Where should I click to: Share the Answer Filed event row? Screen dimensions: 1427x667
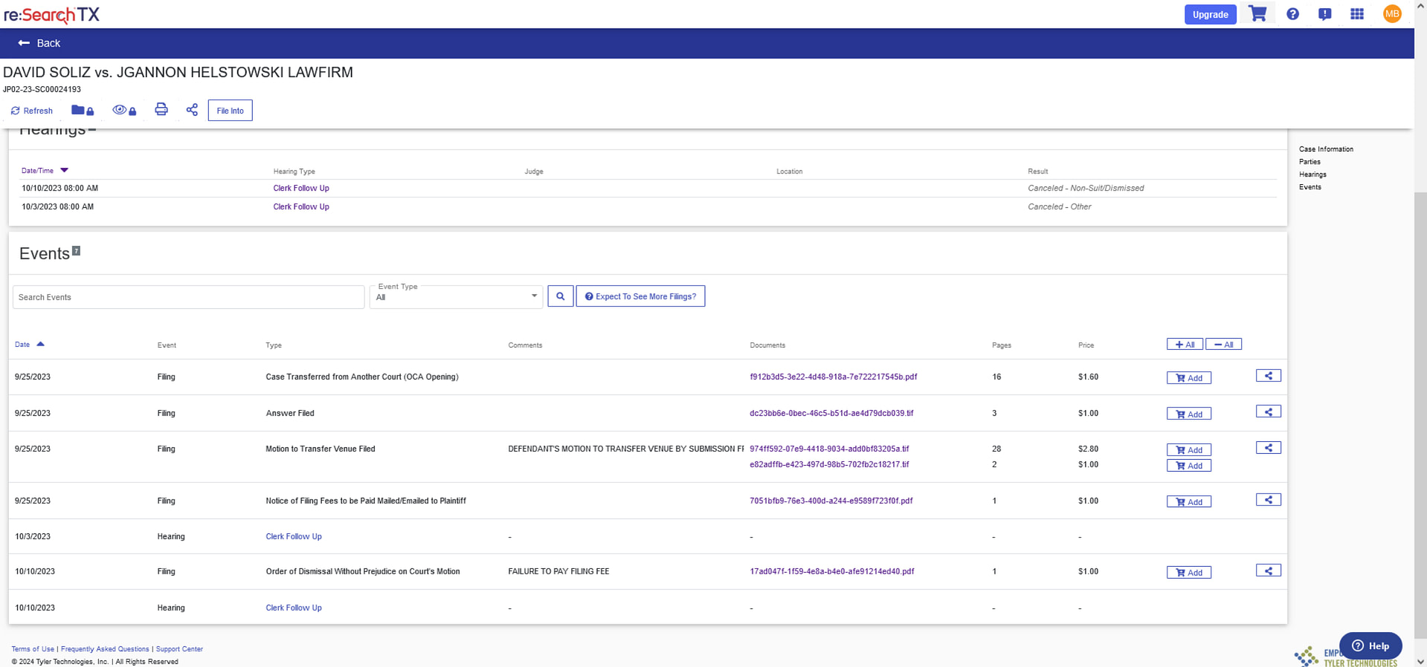[1269, 412]
